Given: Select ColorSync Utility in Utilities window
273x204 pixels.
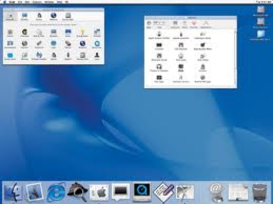Looking at the screenshot, I should [x=203, y=35].
